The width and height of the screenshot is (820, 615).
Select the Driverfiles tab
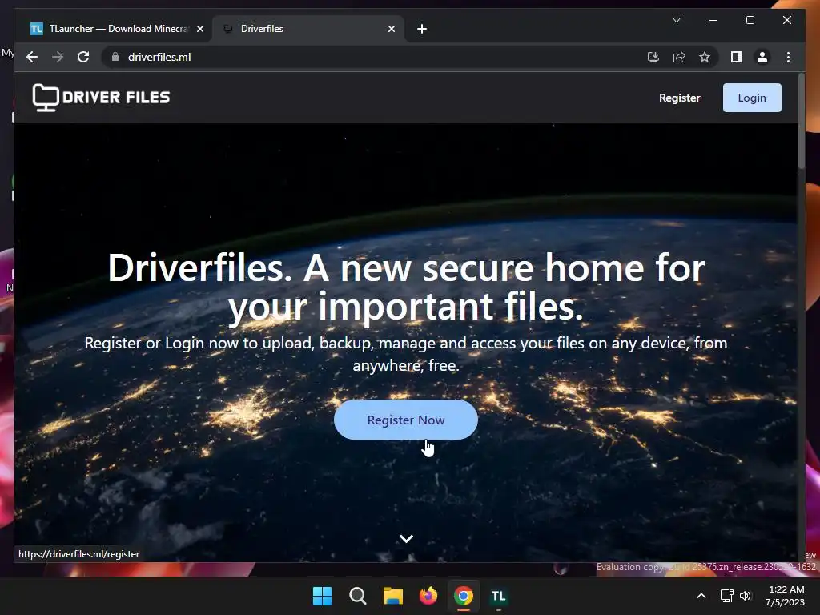(308, 29)
